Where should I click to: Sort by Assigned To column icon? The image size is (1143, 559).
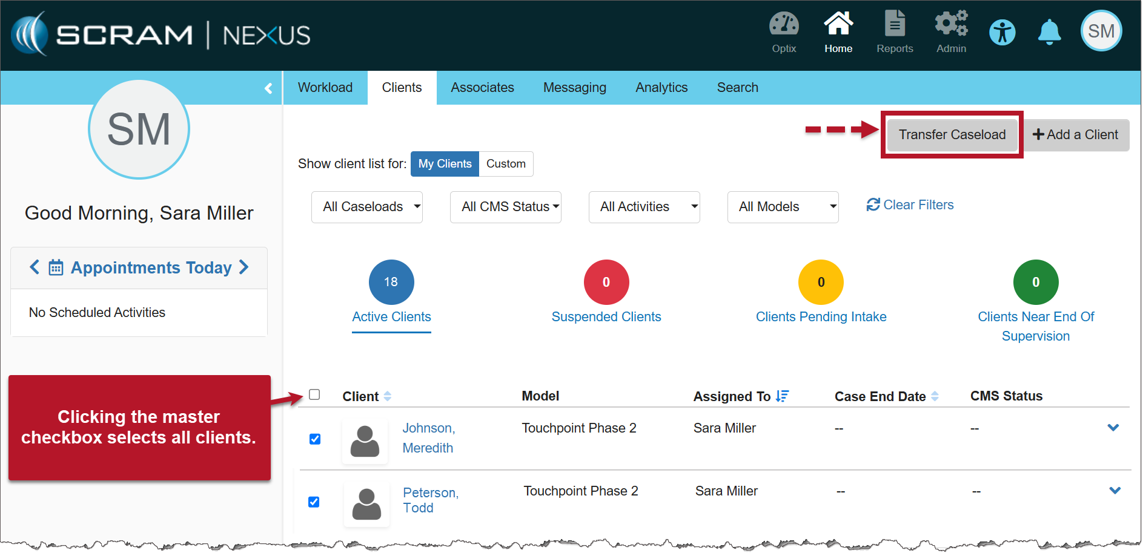coord(782,396)
